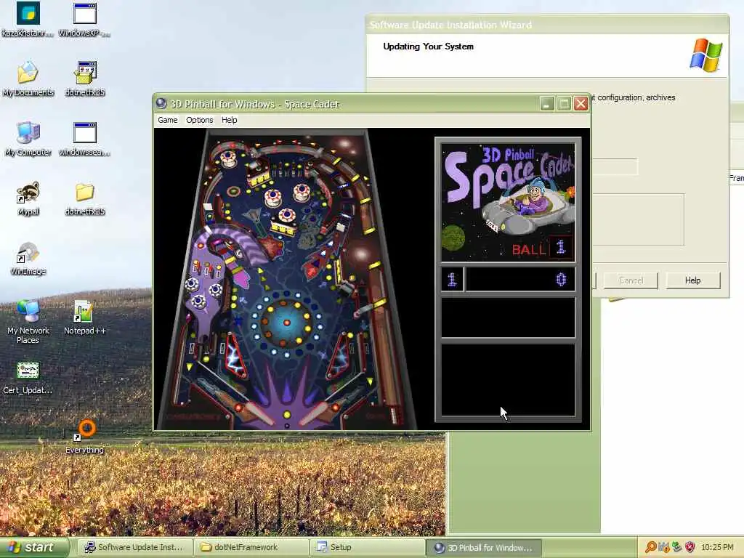Close the 3D Pinball window
Screen dimensions: 744x558
coord(581,104)
